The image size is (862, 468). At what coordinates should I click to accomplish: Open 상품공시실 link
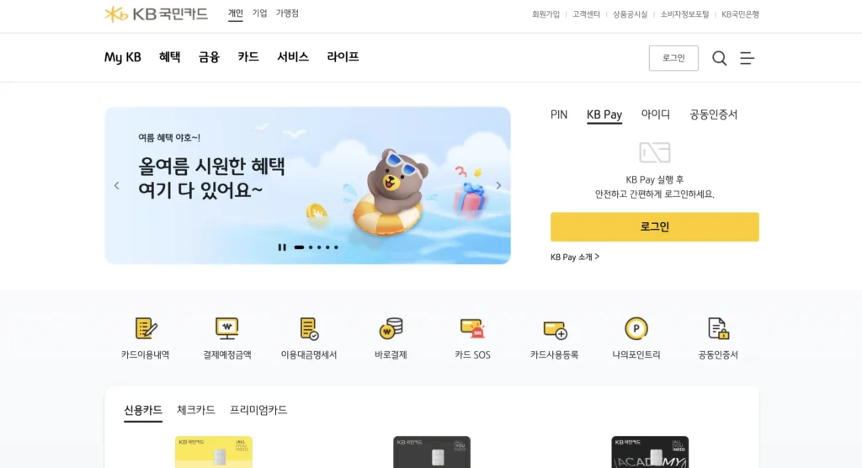click(x=630, y=14)
